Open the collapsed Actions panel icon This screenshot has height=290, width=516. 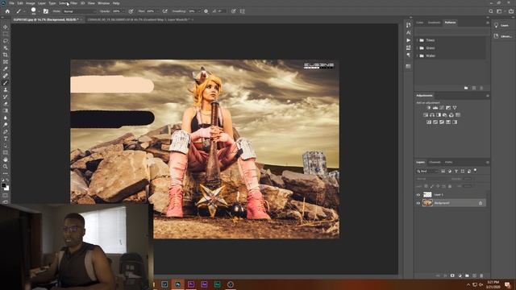pyautogui.click(x=409, y=40)
